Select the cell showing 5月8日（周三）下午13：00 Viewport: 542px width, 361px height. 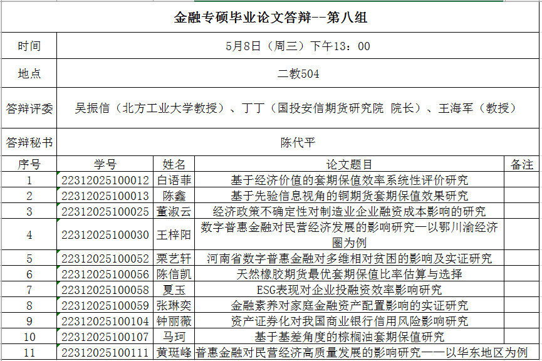pyautogui.click(x=298, y=46)
